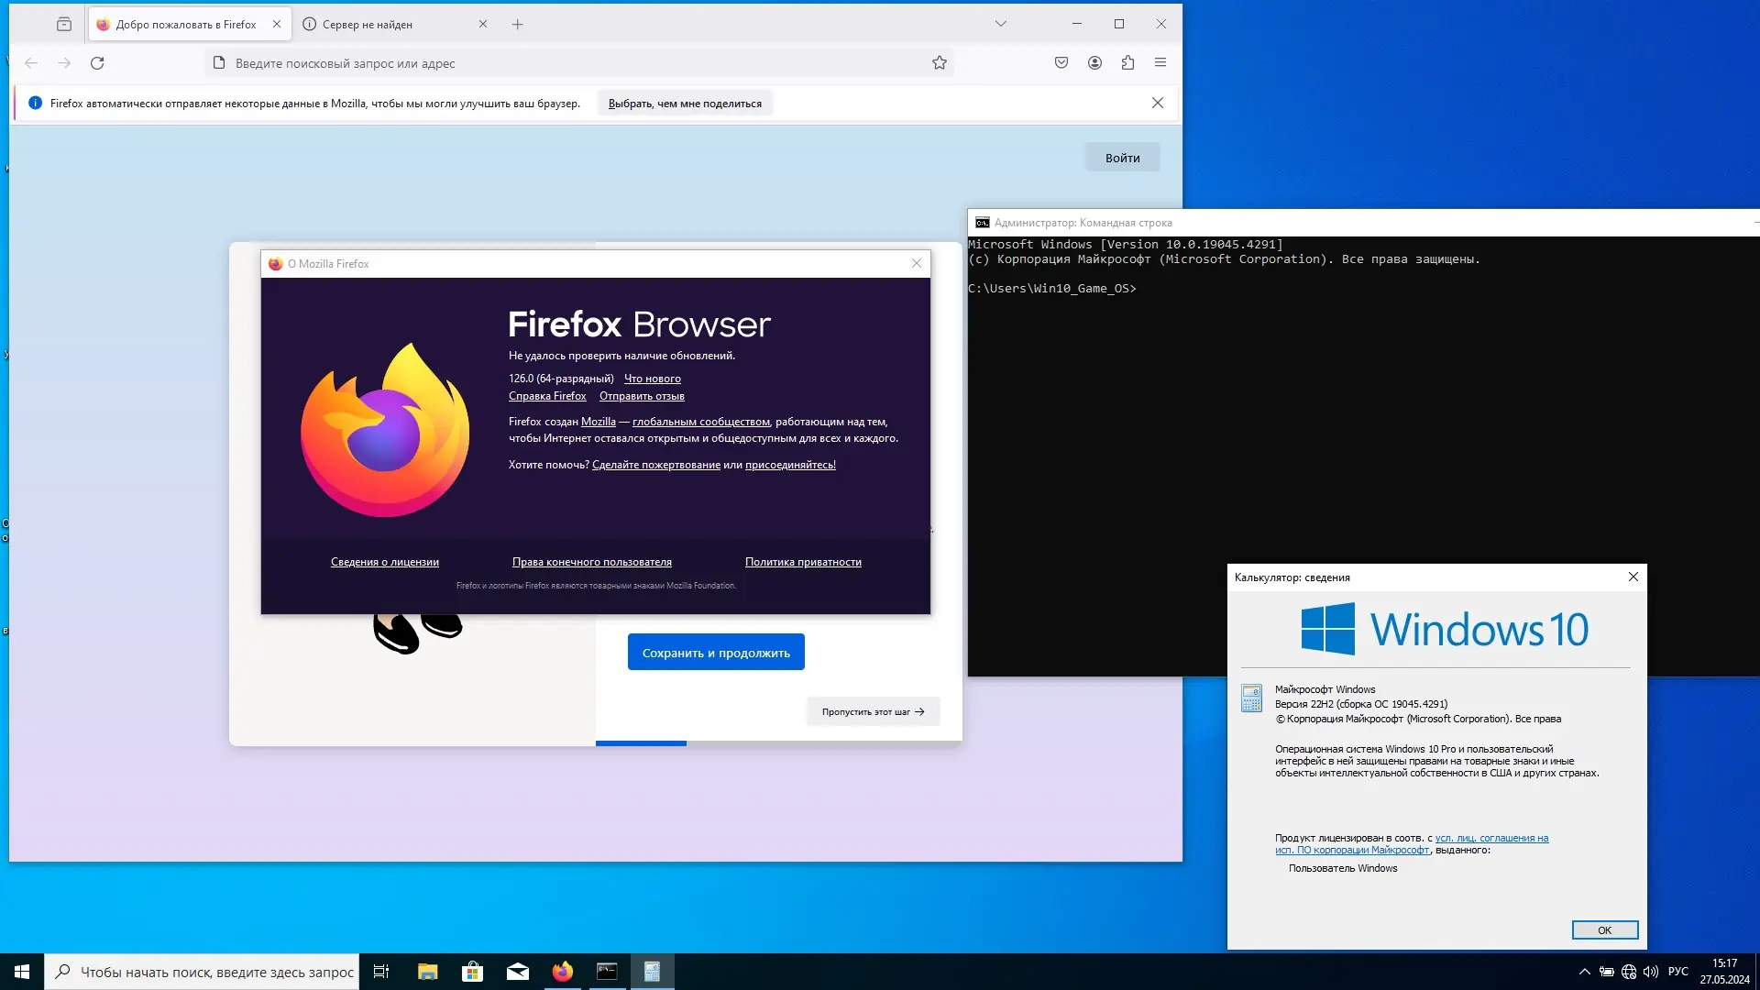Open Microsoft Store from the taskbar

pyautogui.click(x=472, y=972)
